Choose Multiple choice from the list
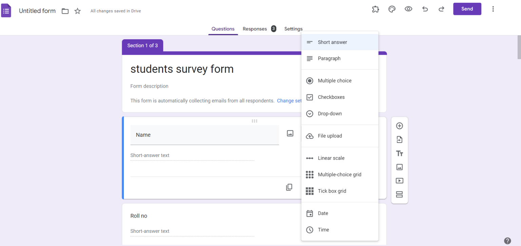The height and width of the screenshot is (246, 521). (340, 81)
